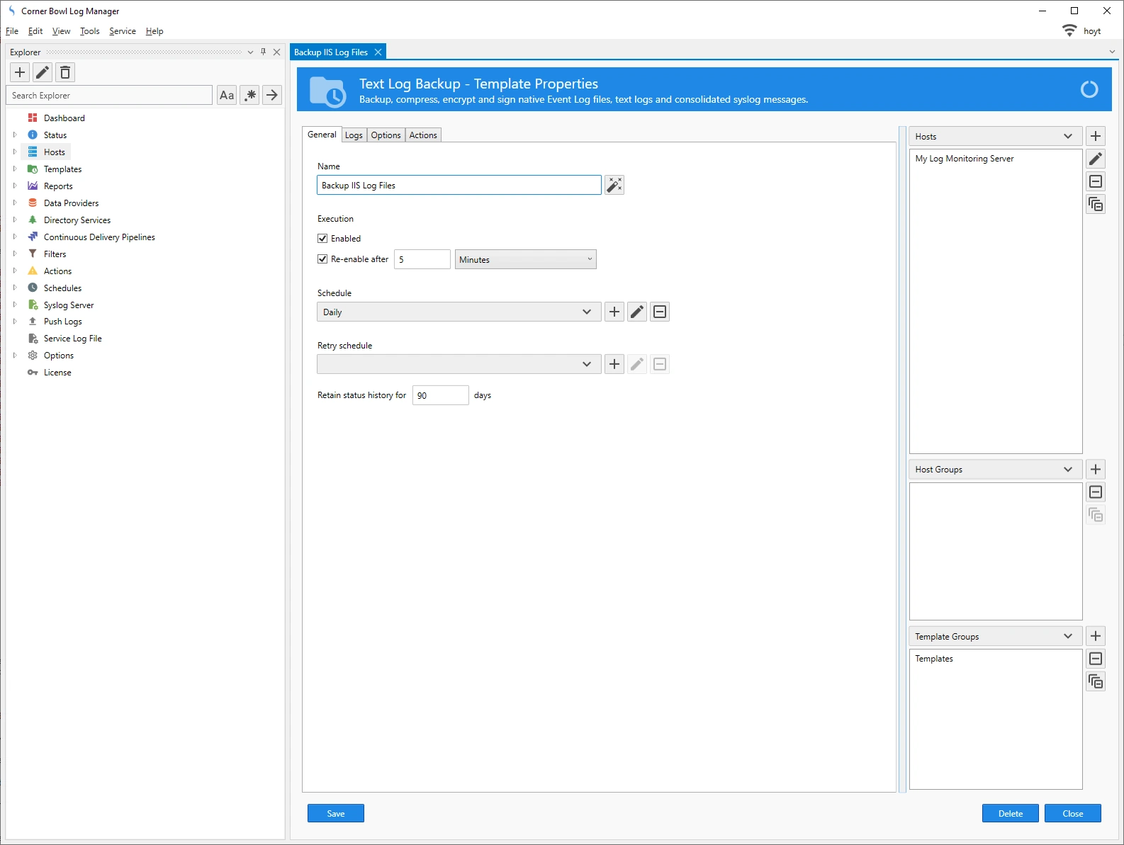Edit the Daily schedule with pencil icon
Screen dimensions: 1124x845
(637, 312)
